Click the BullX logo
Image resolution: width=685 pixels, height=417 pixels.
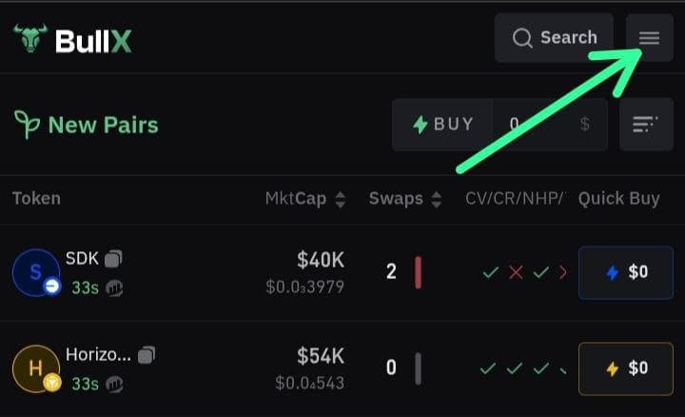(x=72, y=41)
